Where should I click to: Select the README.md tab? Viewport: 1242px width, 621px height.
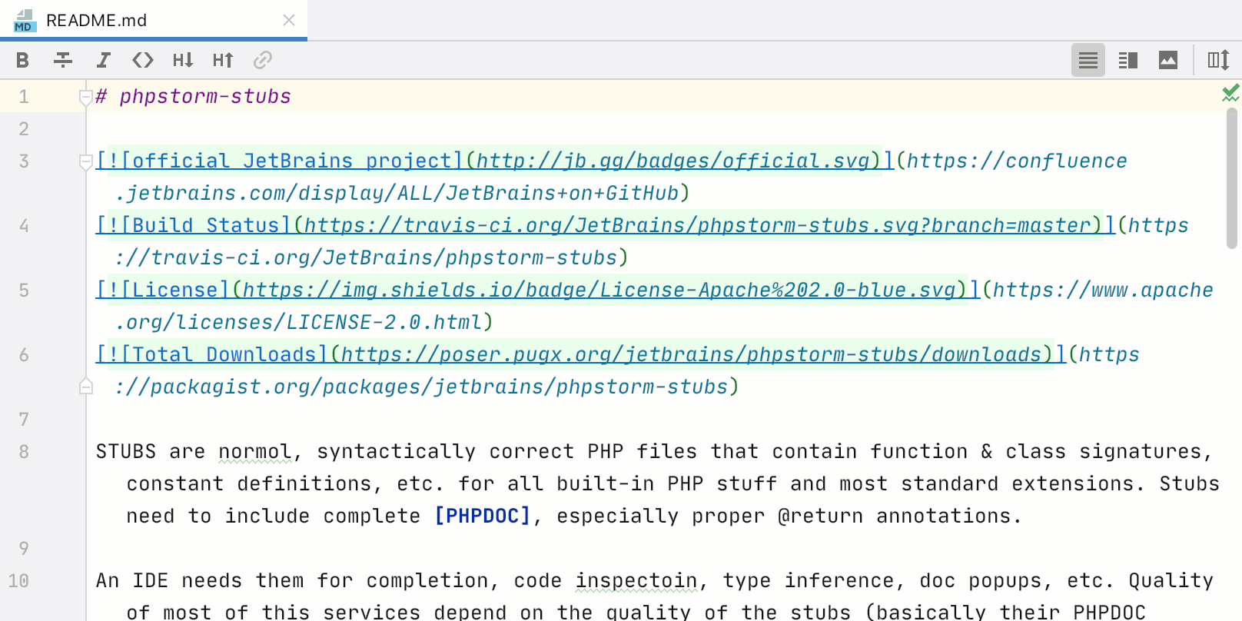(154, 20)
